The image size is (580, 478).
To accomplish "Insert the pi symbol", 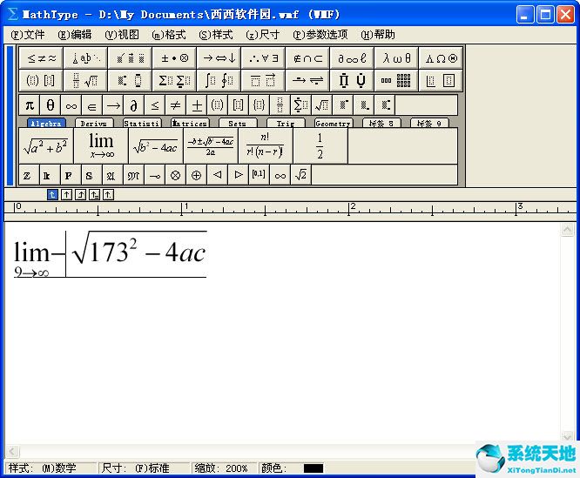I will (x=30, y=105).
